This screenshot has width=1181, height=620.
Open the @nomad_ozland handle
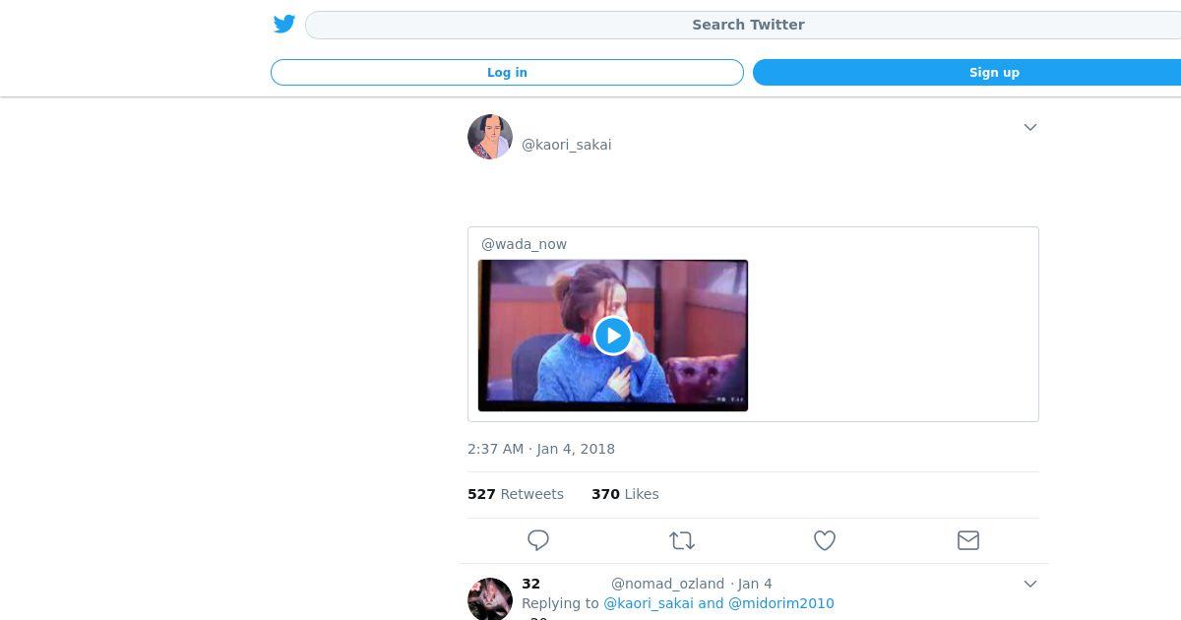[x=667, y=584]
